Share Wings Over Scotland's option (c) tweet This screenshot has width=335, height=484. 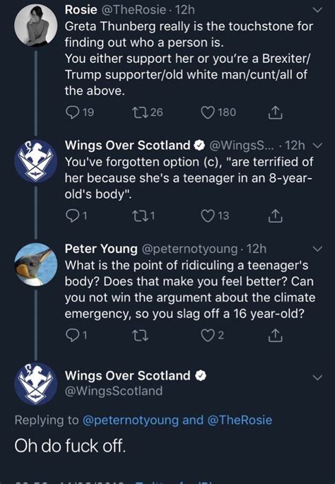(275, 216)
